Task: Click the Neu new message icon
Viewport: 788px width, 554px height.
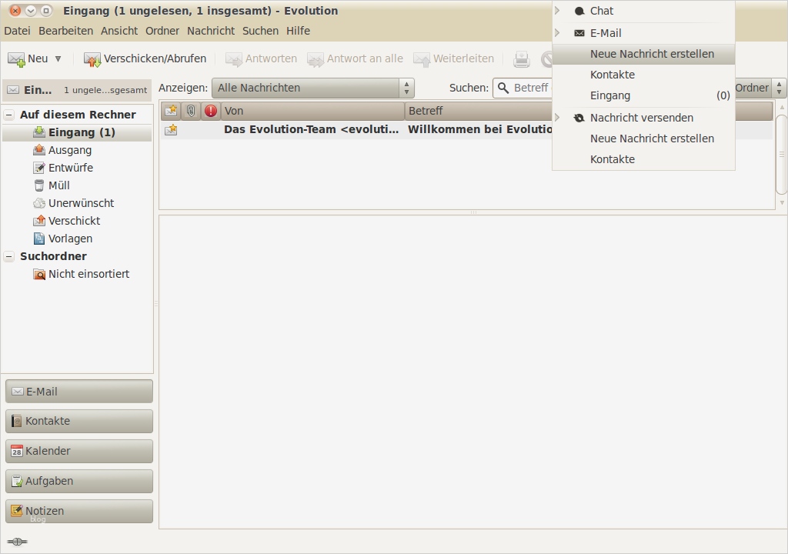Action: tap(16, 59)
